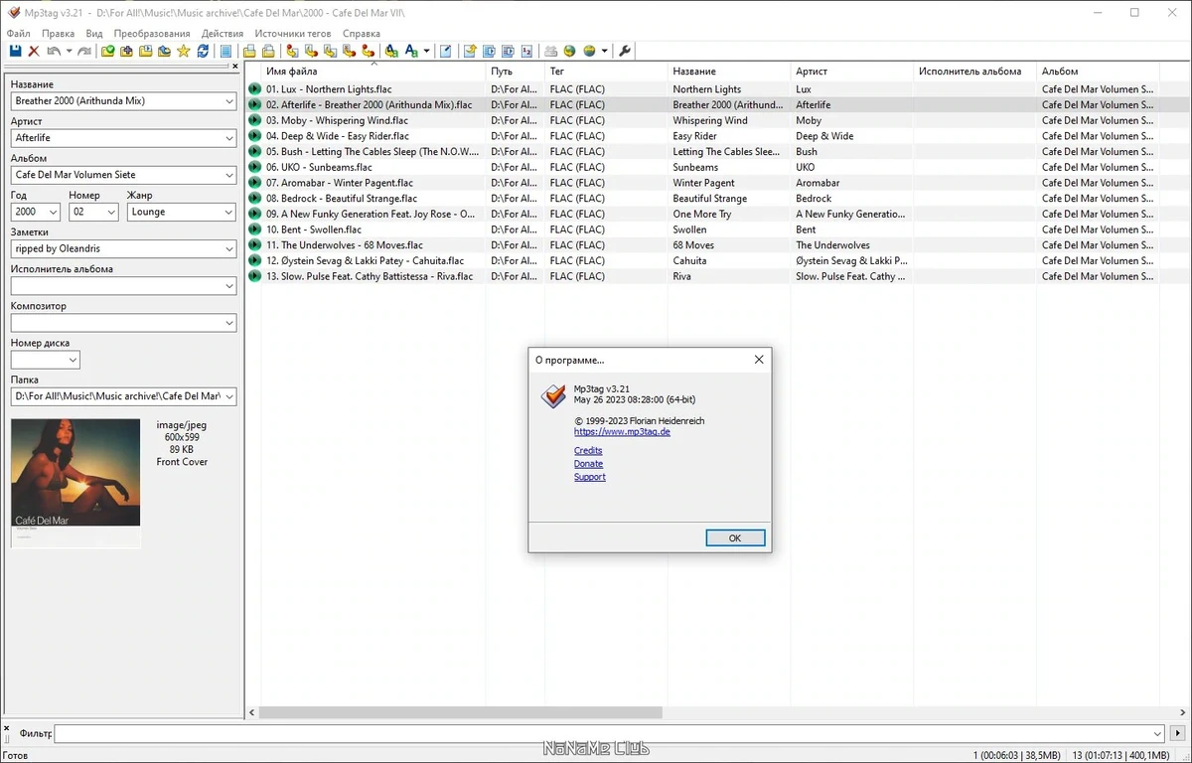Undo the last change
This screenshot has height=763, width=1192.
[54, 51]
